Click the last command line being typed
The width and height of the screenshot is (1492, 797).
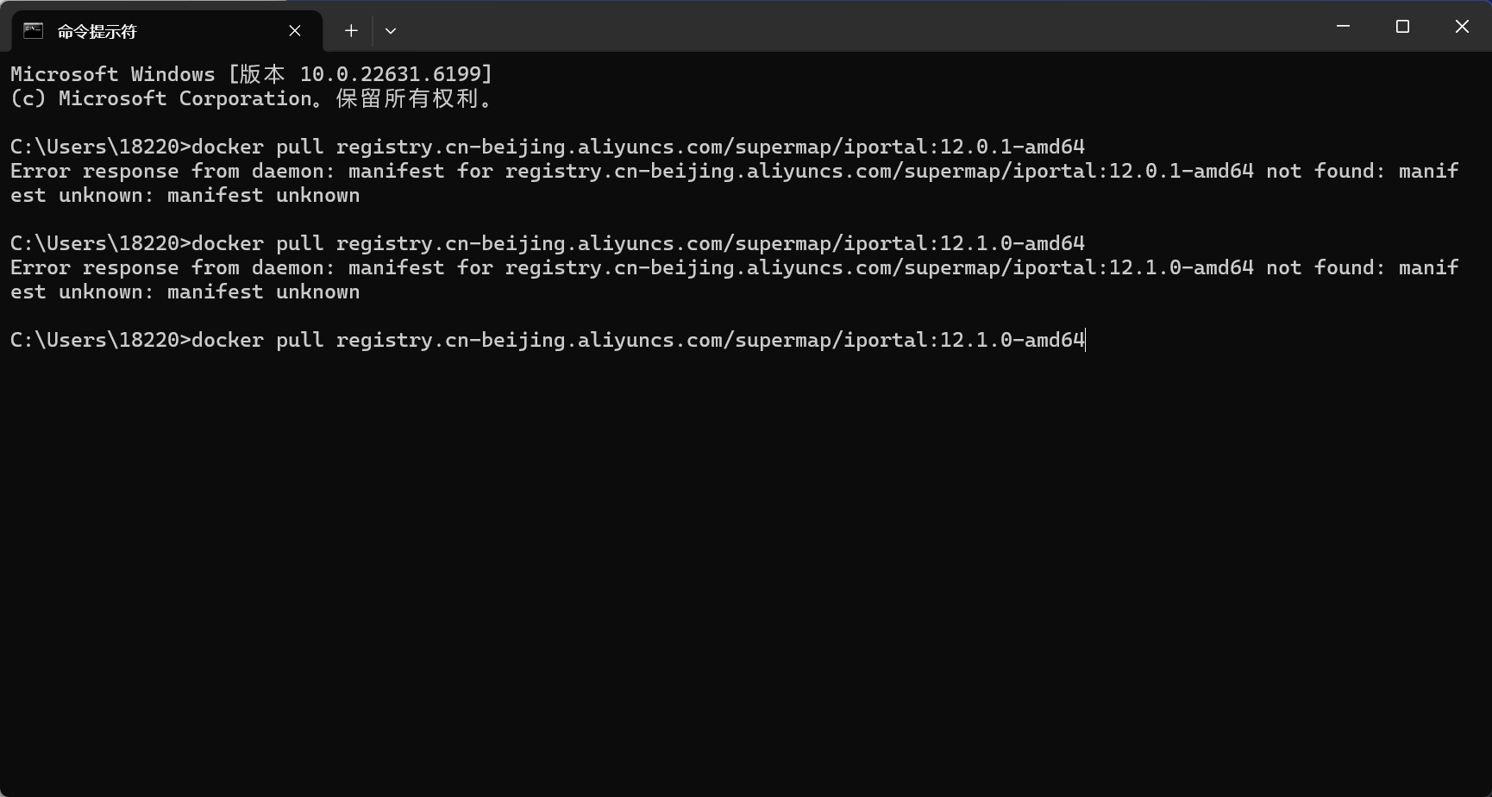[x=637, y=340]
